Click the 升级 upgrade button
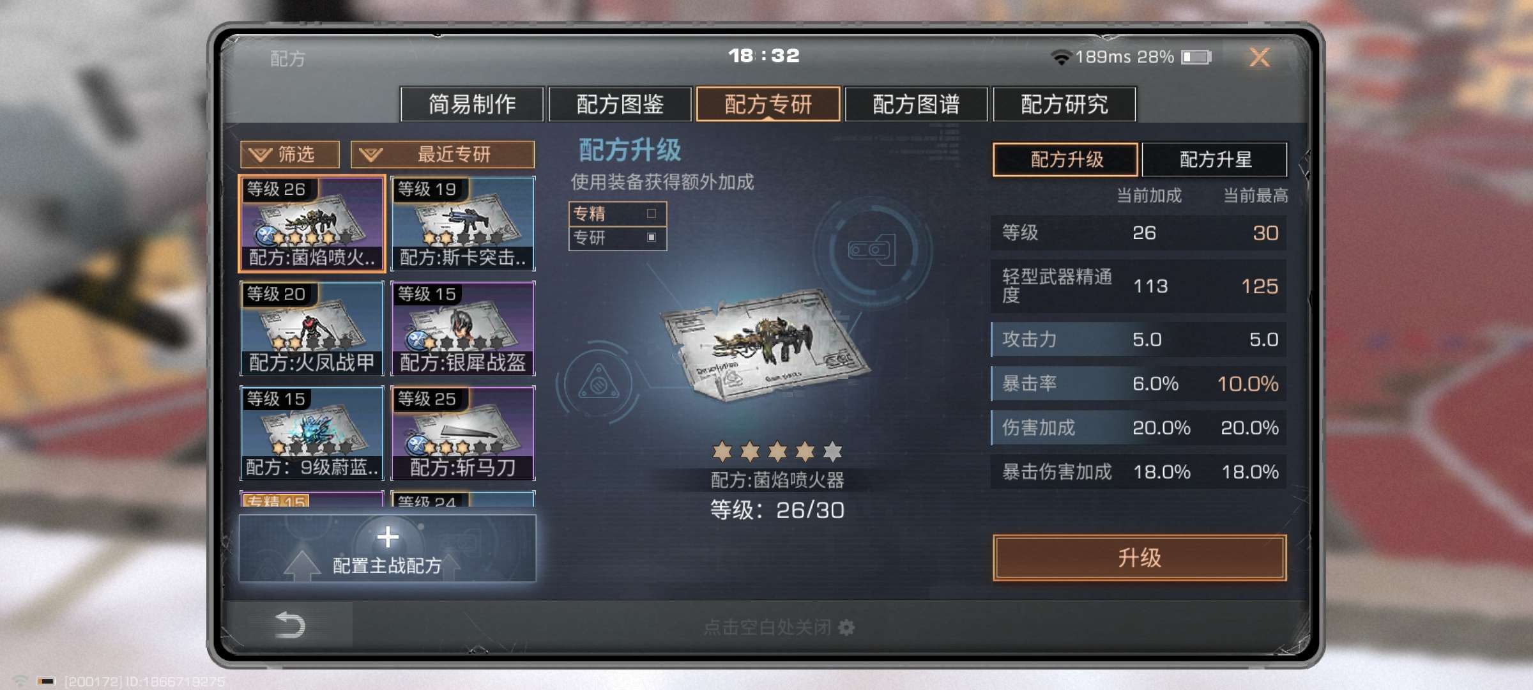Viewport: 1533px width, 690px height. coord(1140,558)
